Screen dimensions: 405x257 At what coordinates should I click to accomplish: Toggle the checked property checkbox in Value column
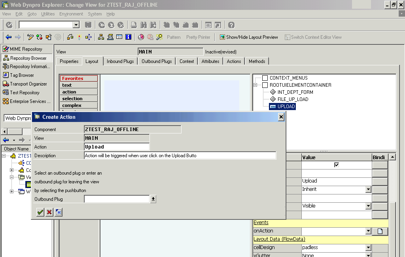337,165
